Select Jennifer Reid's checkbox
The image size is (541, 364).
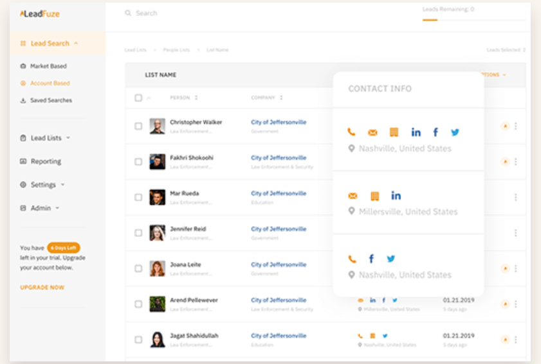[138, 233]
